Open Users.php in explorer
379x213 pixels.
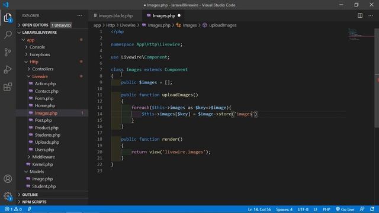(52, 150)
